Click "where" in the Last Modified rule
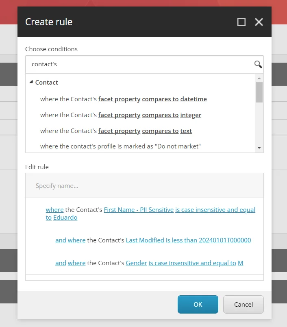The height and width of the screenshot is (327, 287). tap(77, 240)
